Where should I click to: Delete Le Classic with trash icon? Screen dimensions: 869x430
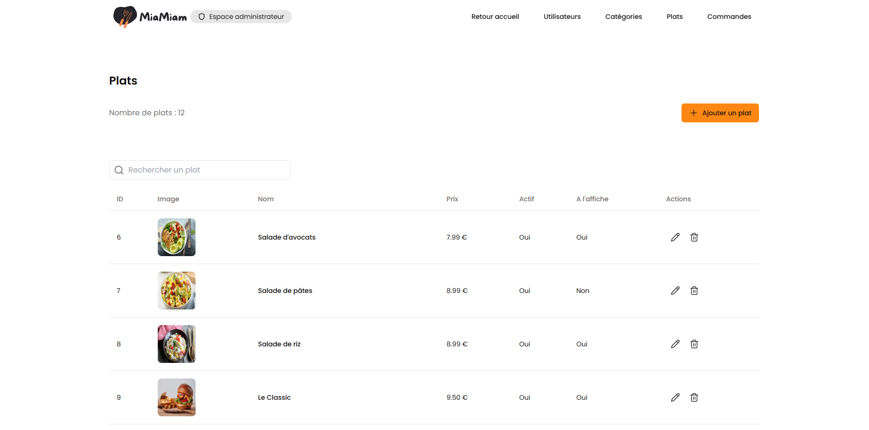click(x=694, y=397)
